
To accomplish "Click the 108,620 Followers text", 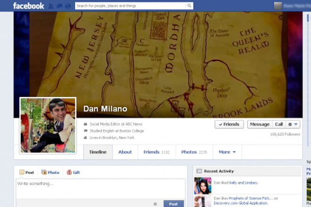I will point(285,134).
